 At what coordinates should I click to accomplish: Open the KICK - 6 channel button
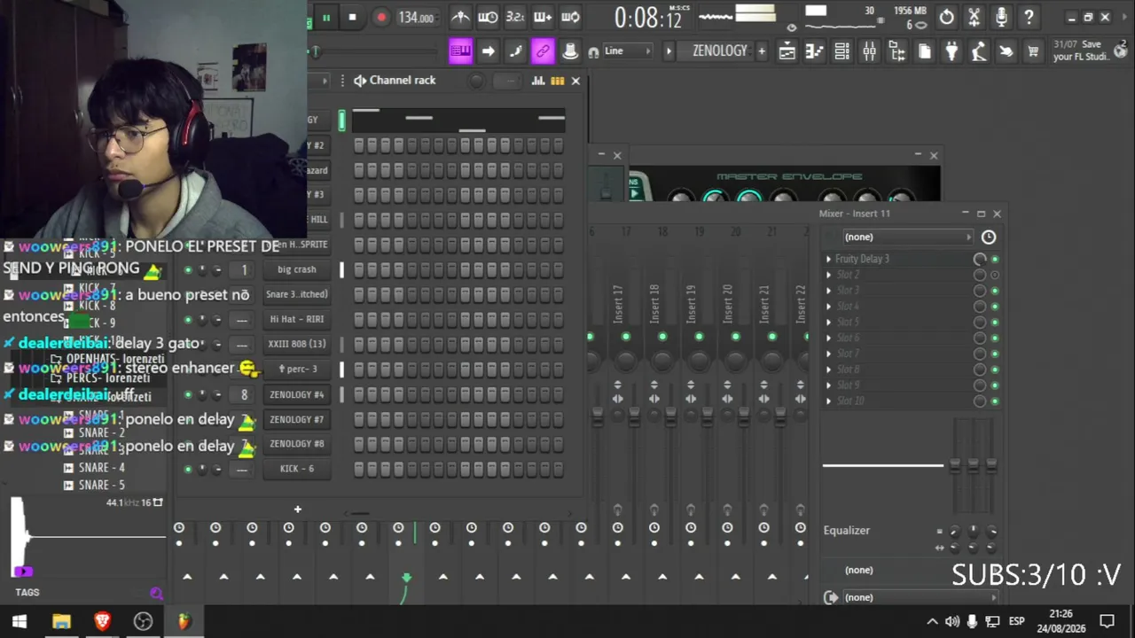pos(297,469)
